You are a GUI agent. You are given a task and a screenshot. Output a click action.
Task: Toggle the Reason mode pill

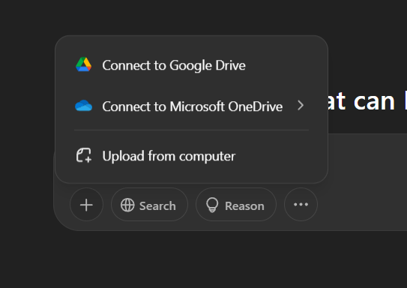click(236, 205)
